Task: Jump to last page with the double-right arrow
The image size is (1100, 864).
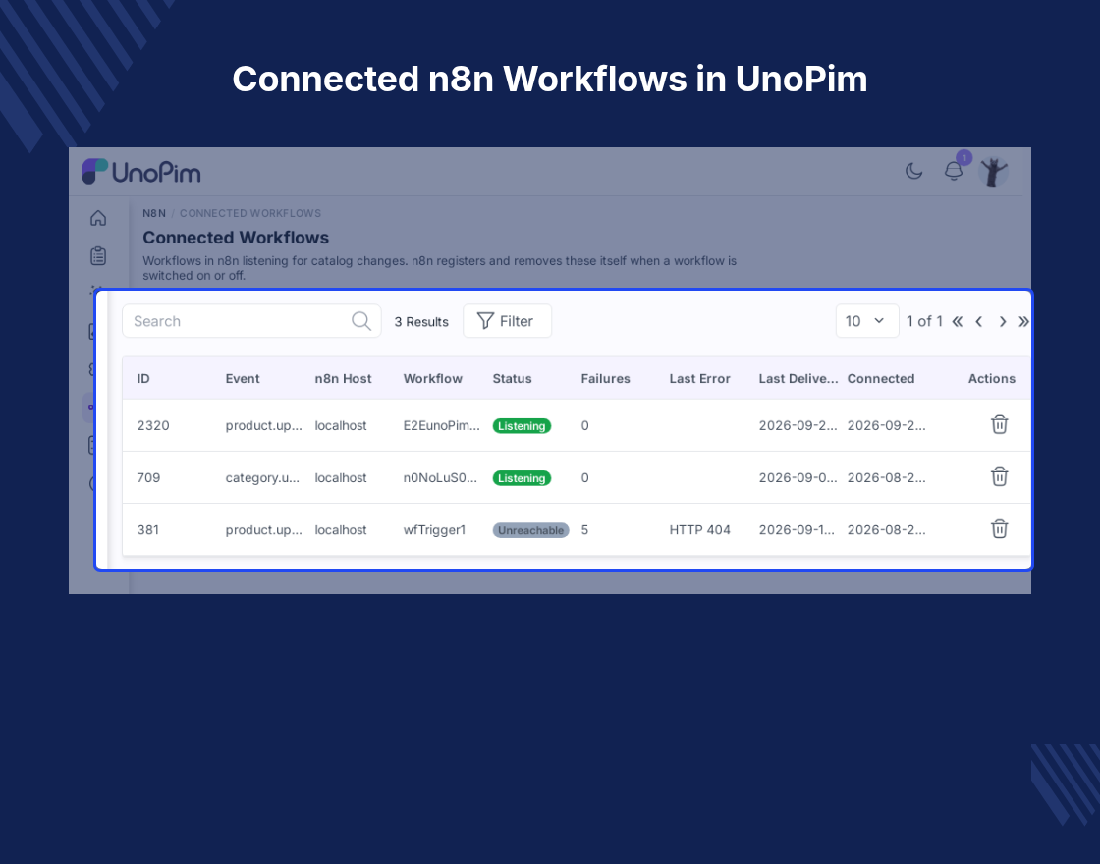Action: (1023, 322)
